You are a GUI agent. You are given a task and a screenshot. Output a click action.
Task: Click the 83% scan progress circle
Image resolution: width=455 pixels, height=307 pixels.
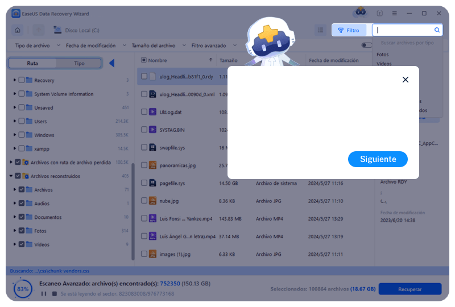[x=23, y=289]
